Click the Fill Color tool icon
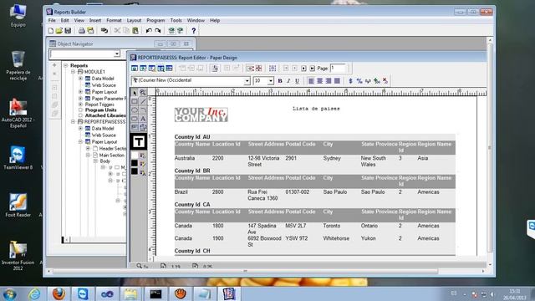This screenshot has width=535, height=301. (143, 156)
